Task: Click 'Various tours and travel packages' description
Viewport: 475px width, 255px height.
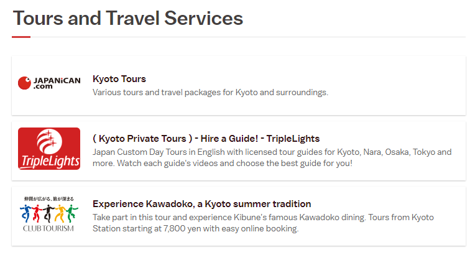Action: (210, 92)
